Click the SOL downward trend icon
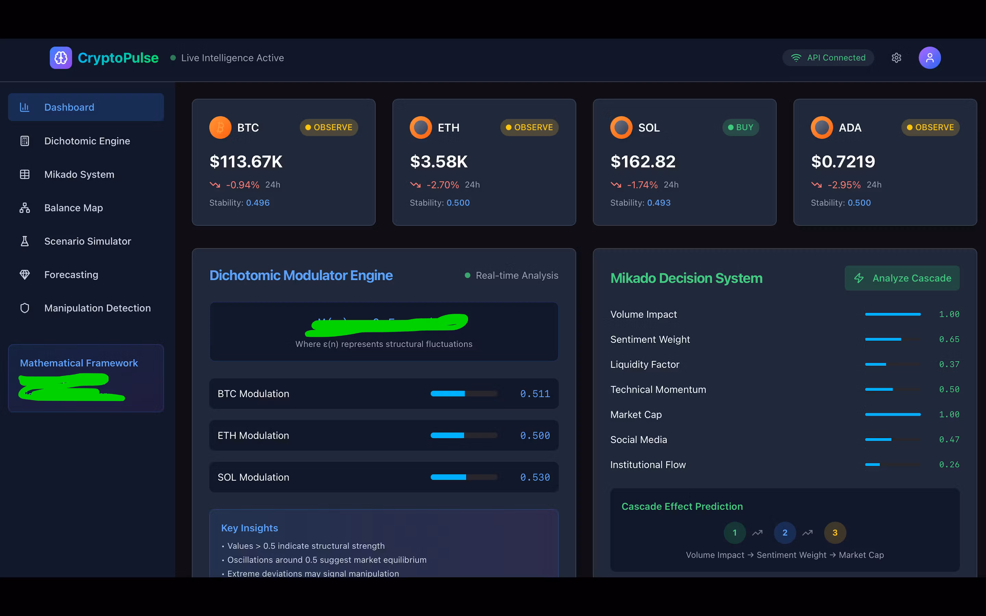The image size is (986, 616). [x=616, y=185]
